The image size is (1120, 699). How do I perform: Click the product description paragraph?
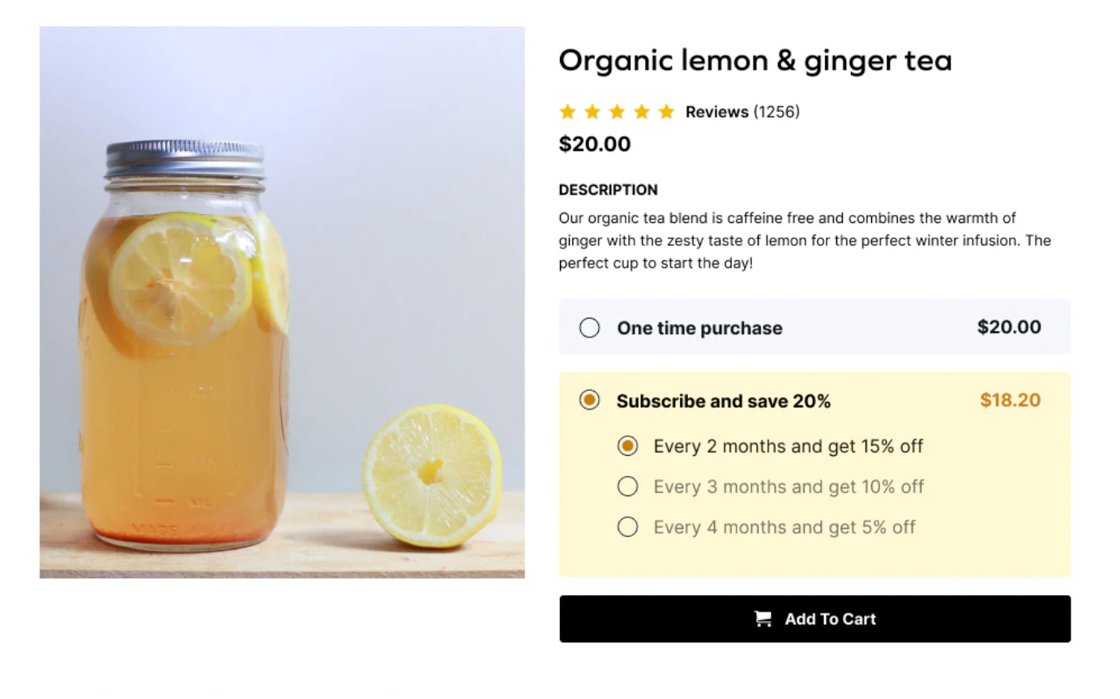(804, 241)
